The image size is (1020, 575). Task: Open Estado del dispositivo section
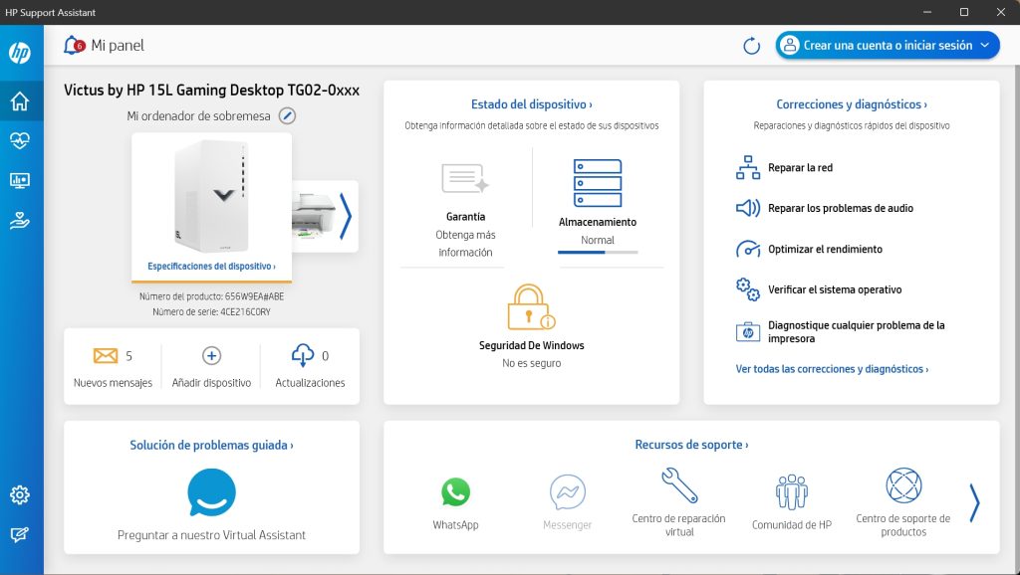click(x=532, y=103)
